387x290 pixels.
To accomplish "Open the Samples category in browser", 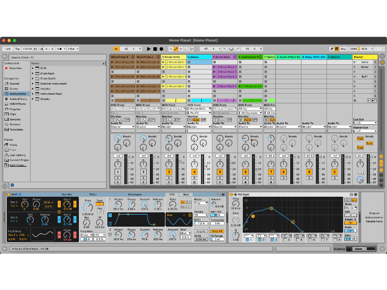I will (15, 119).
